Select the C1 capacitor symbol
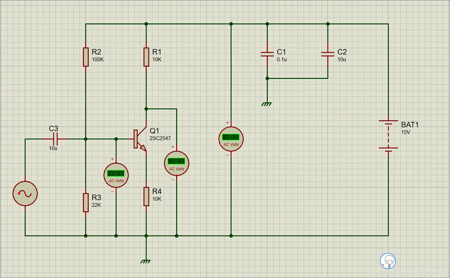Viewport: 450px width, 278px height. 267,54
